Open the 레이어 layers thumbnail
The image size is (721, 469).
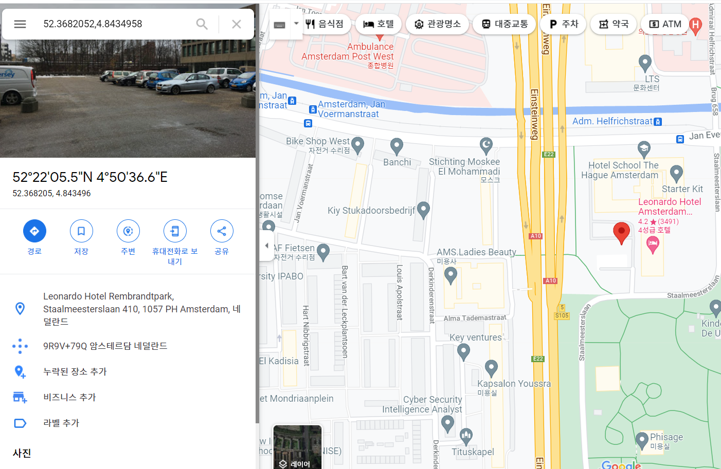pos(297,446)
